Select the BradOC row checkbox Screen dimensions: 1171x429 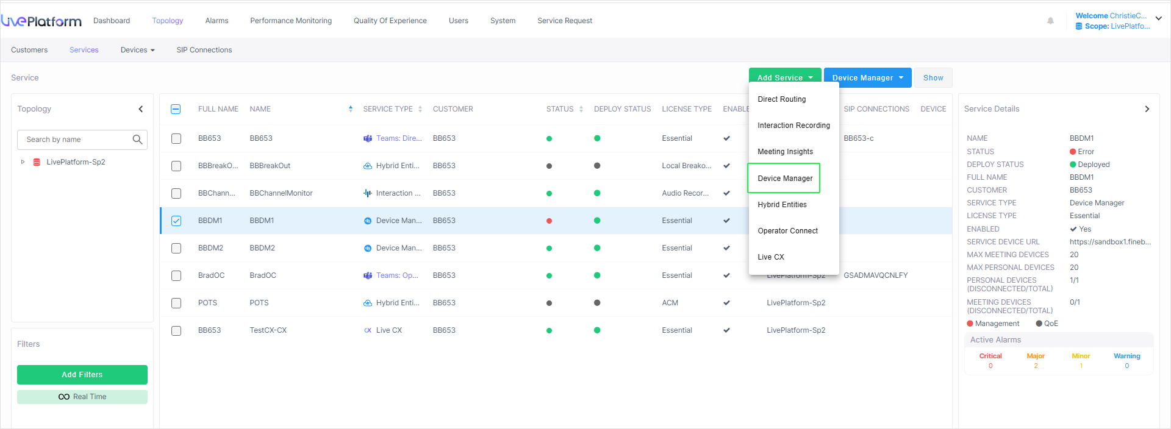(176, 275)
